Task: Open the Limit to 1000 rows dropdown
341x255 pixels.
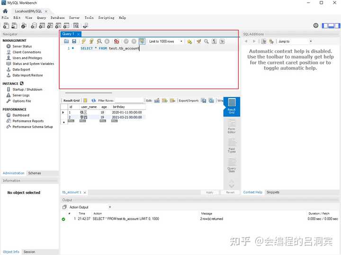Action: (x=165, y=41)
